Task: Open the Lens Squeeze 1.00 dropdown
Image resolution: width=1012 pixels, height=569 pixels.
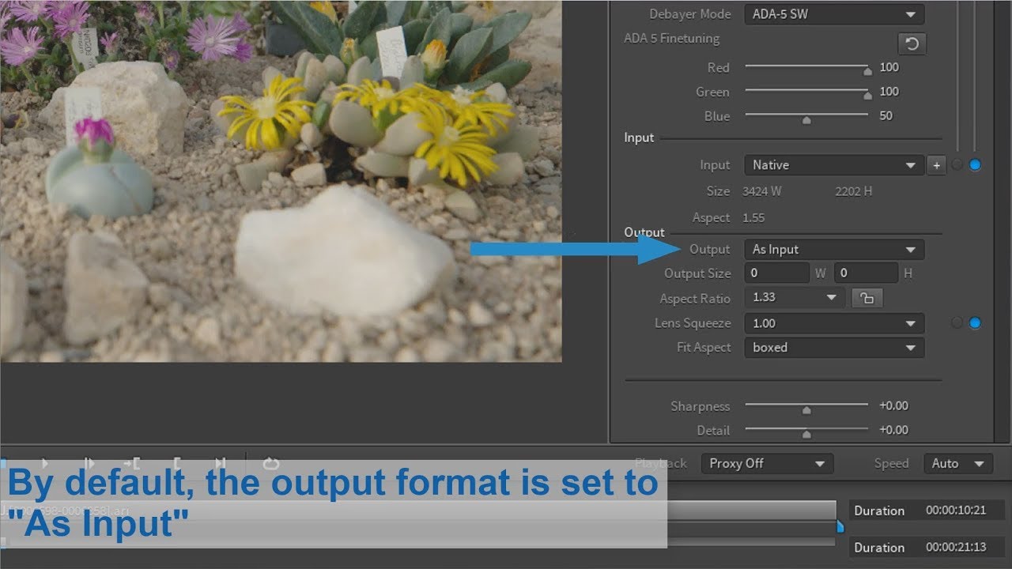Action: point(834,323)
